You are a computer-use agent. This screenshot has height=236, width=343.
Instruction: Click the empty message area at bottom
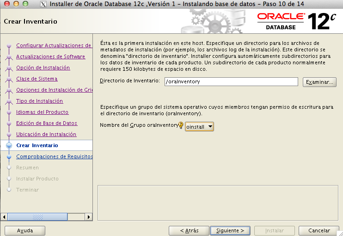218,203
